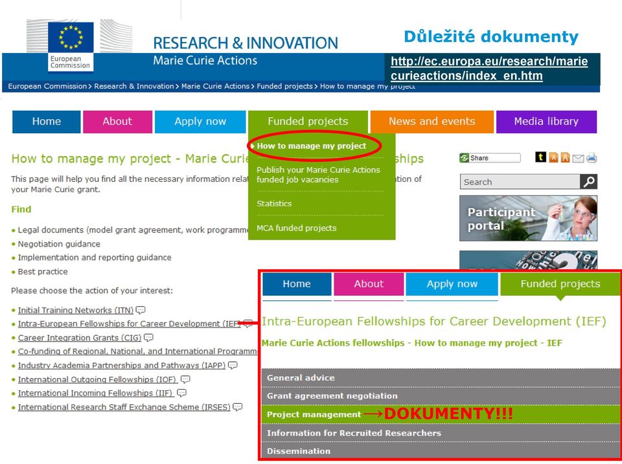Click the speech bubble icon after IRSES
This screenshot has height=464, width=622.
(x=237, y=407)
